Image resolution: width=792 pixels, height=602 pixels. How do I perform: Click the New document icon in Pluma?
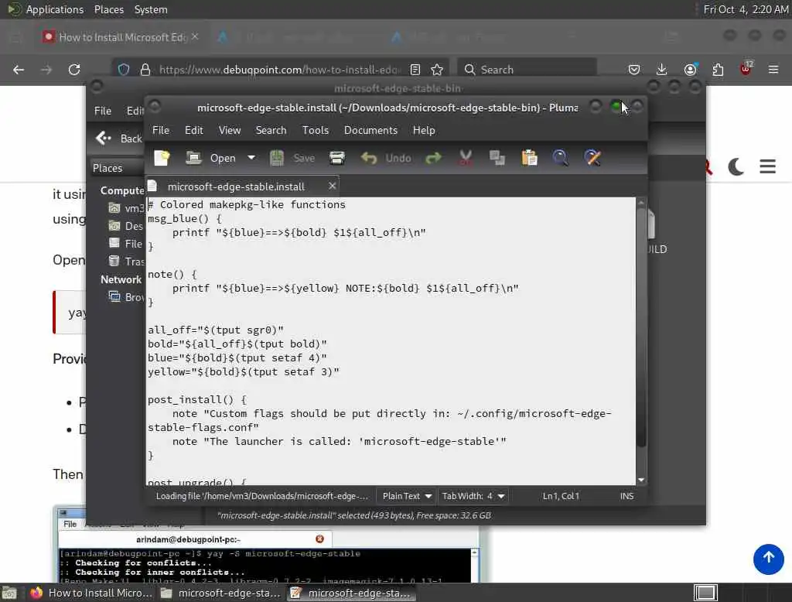(162, 158)
